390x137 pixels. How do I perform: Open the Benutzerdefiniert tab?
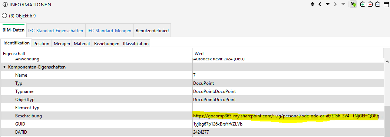(152, 31)
